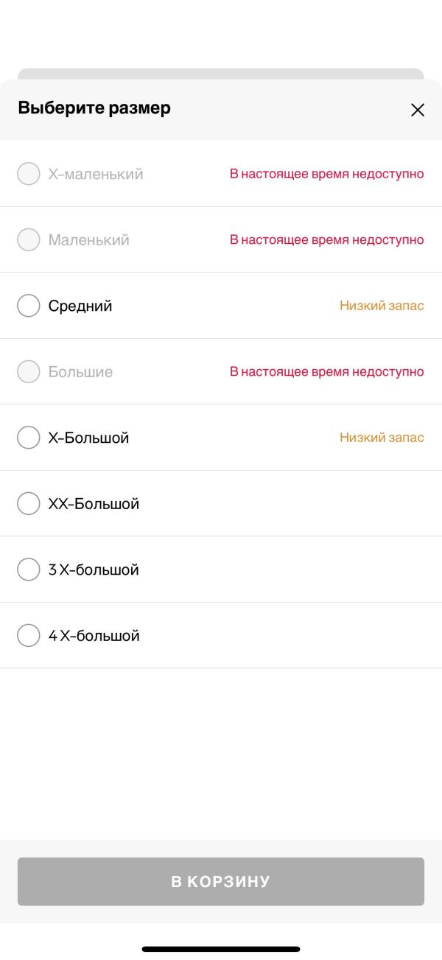Tap Низкий запас next to Средний
The image size is (442, 960).
[x=382, y=306]
